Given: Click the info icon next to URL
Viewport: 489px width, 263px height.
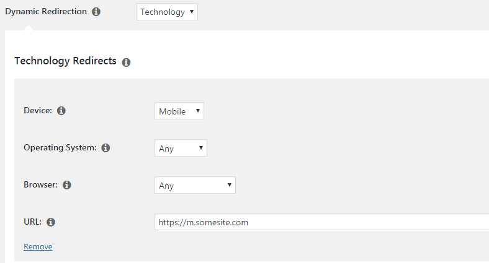Looking at the screenshot, I should pos(51,222).
